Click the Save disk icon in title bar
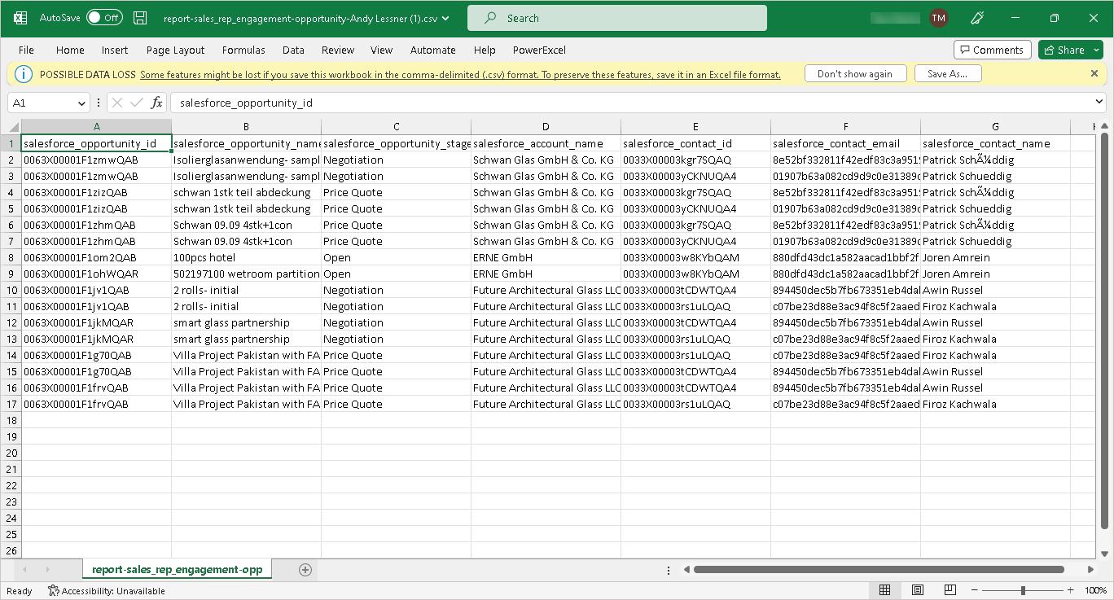 point(140,18)
